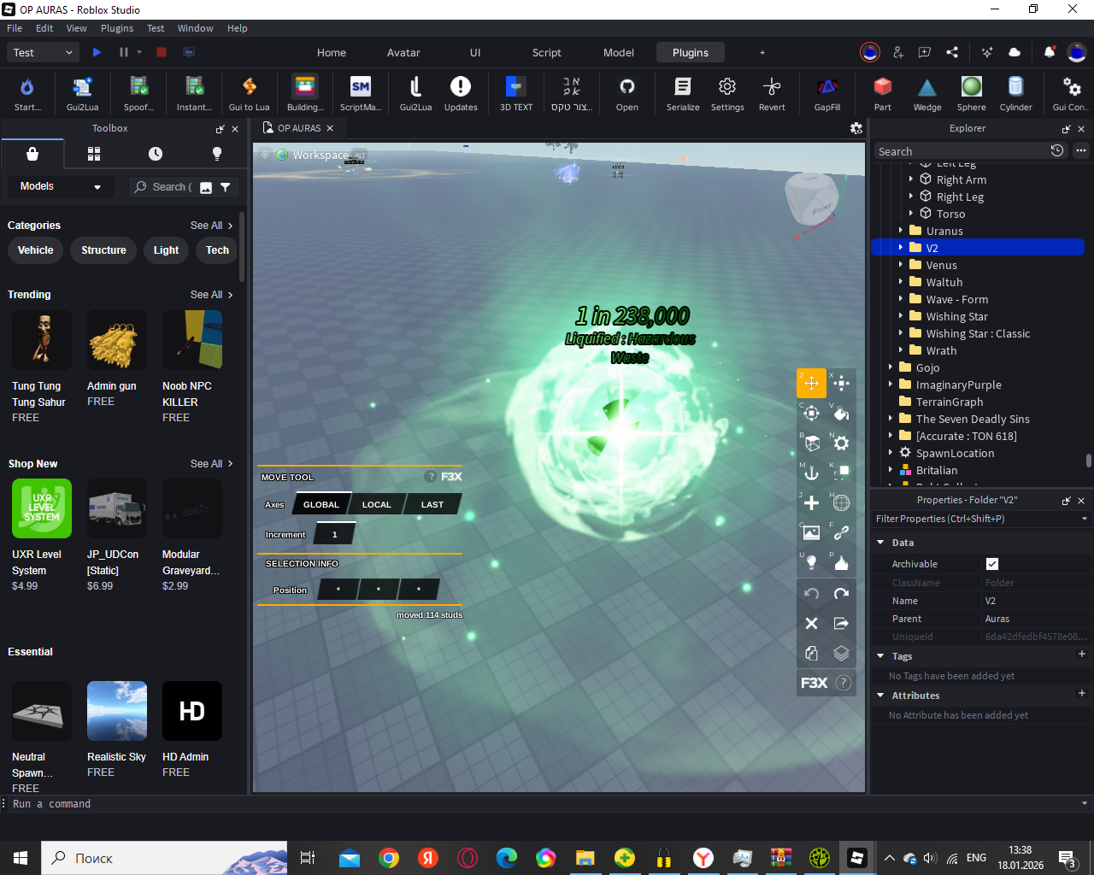Image resolution: width=1094 pixels, height=875 pixels.
Task: Open the Test mode dropdown
Action: pos(44,52)
